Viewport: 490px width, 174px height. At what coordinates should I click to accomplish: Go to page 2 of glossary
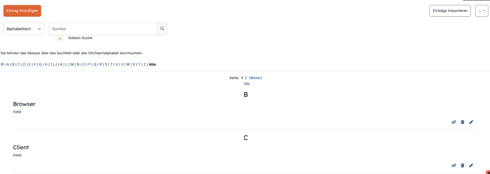(x=246, y=77)
